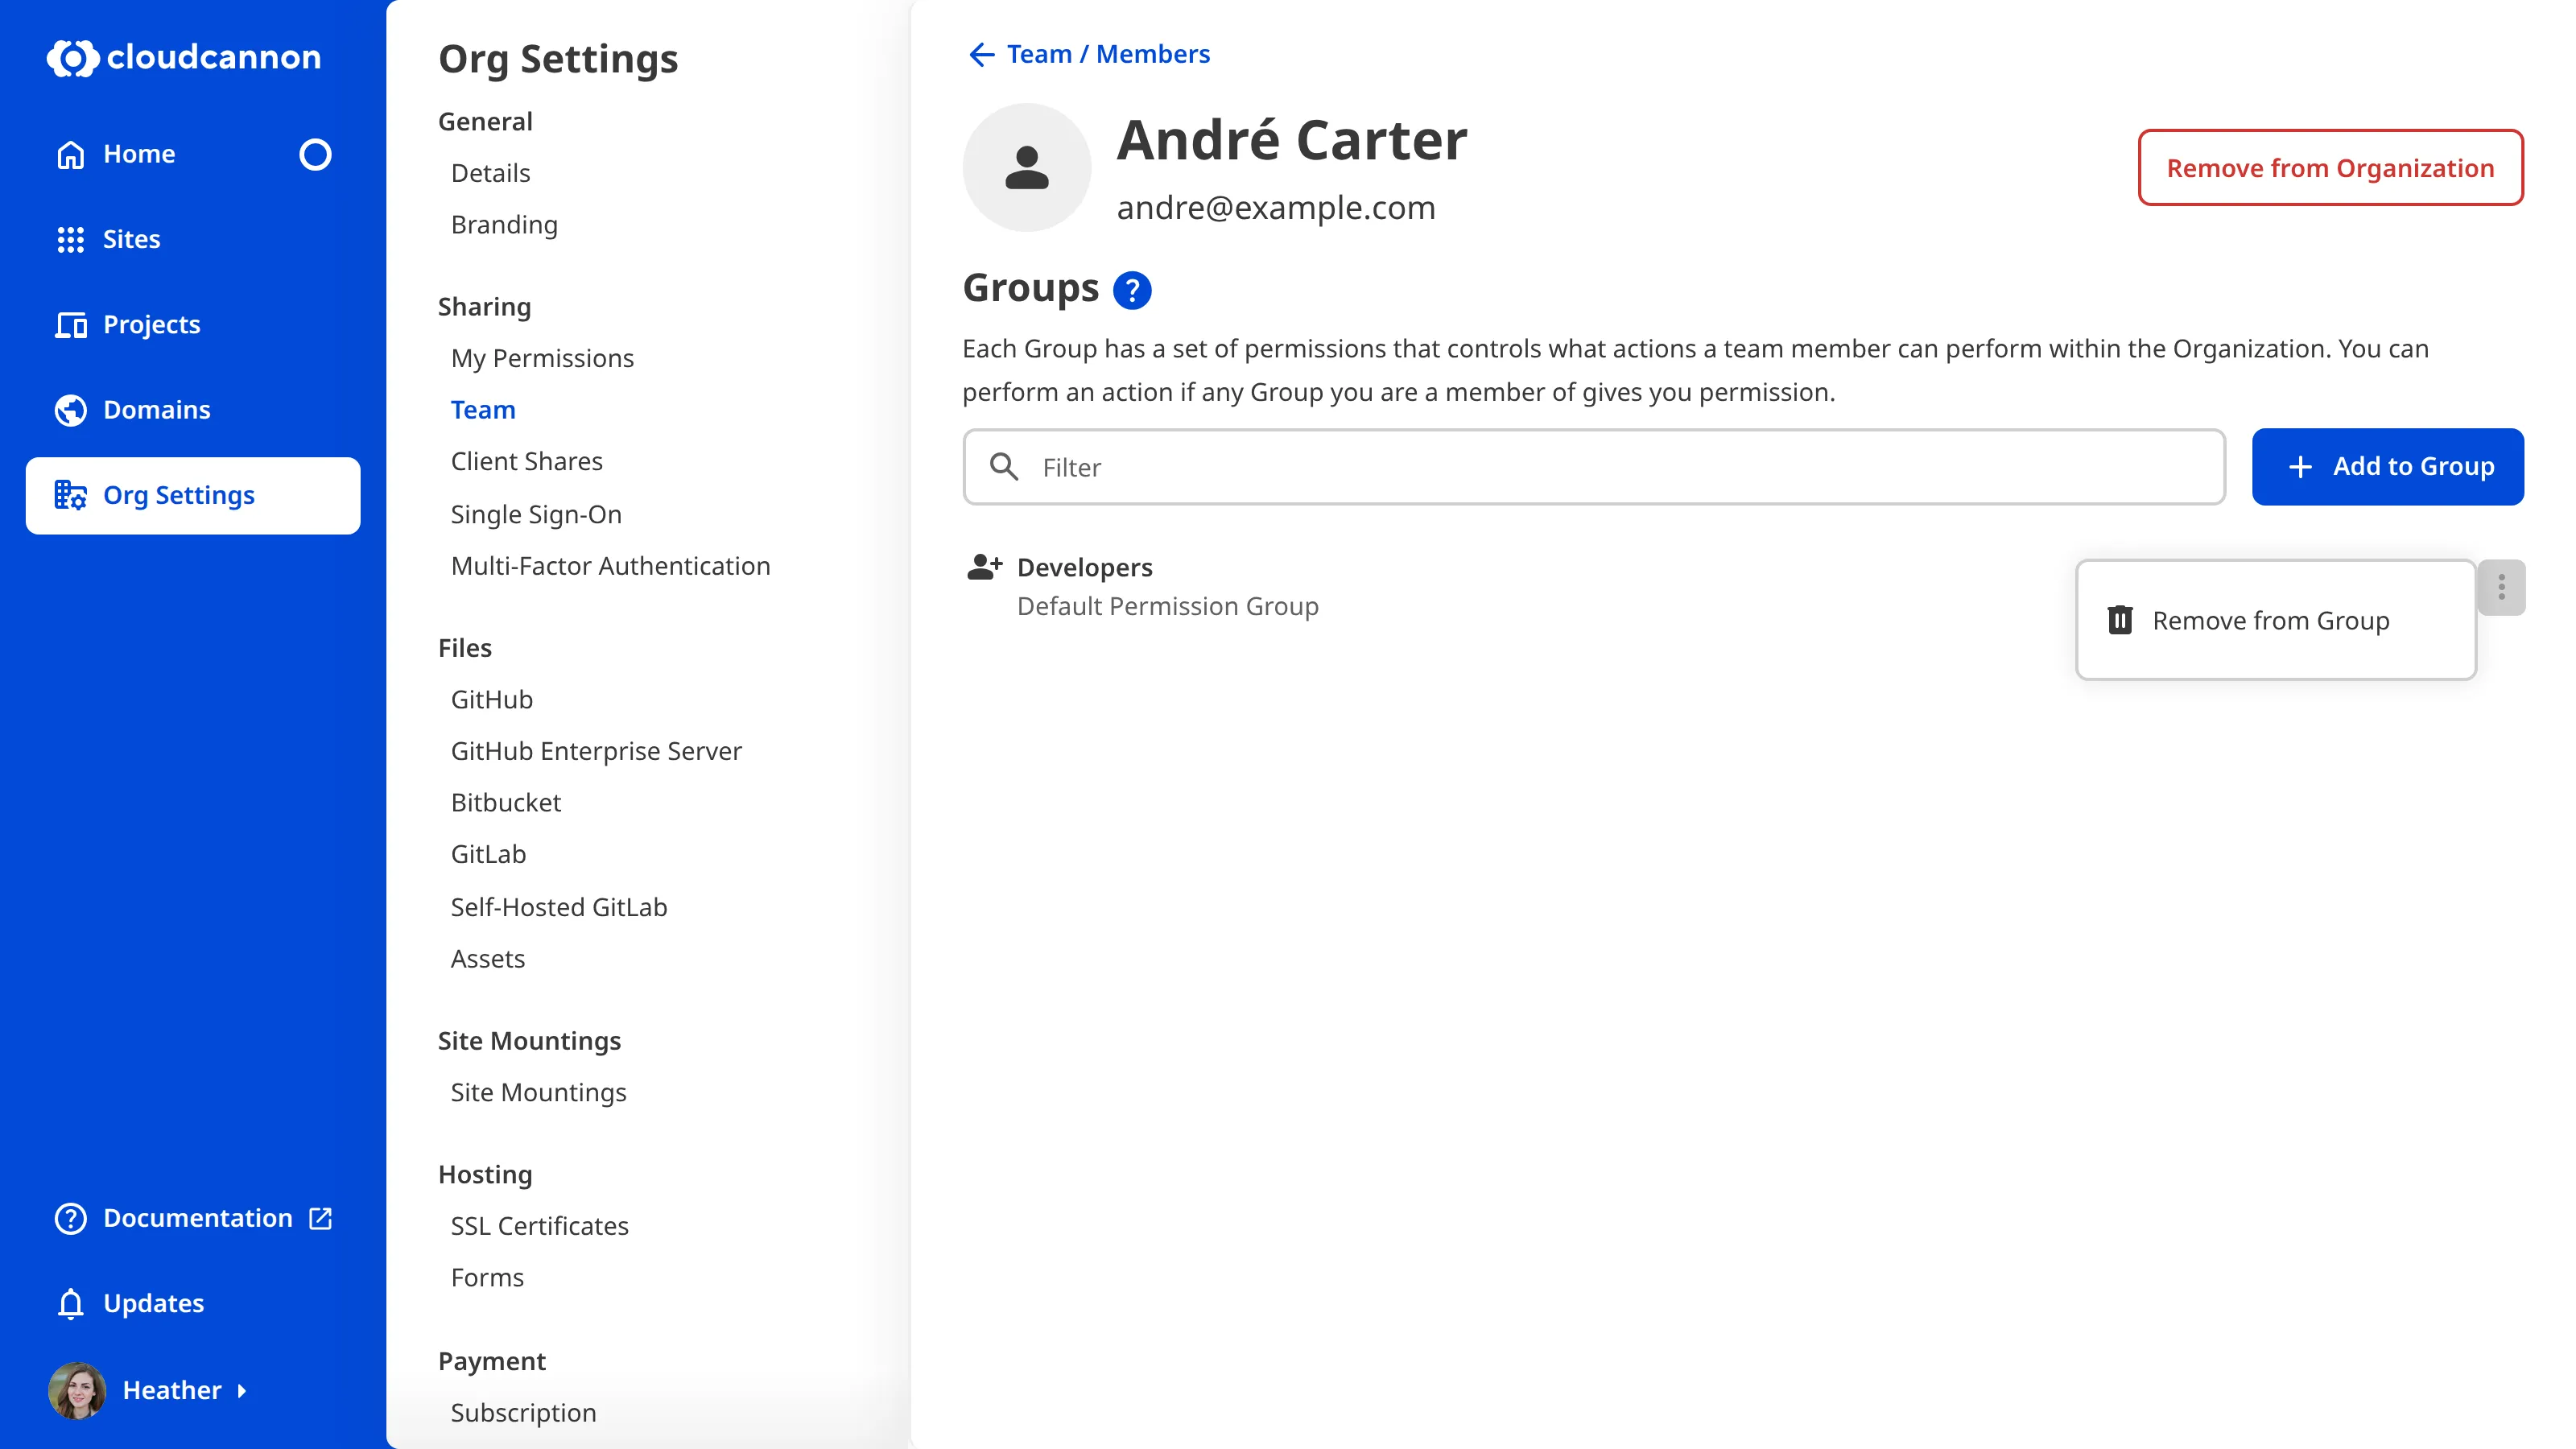
Task: Open Details under General
Action: [x=490, y=173]
